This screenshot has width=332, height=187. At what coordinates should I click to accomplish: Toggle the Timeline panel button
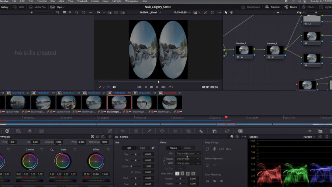tap(273, 7)
